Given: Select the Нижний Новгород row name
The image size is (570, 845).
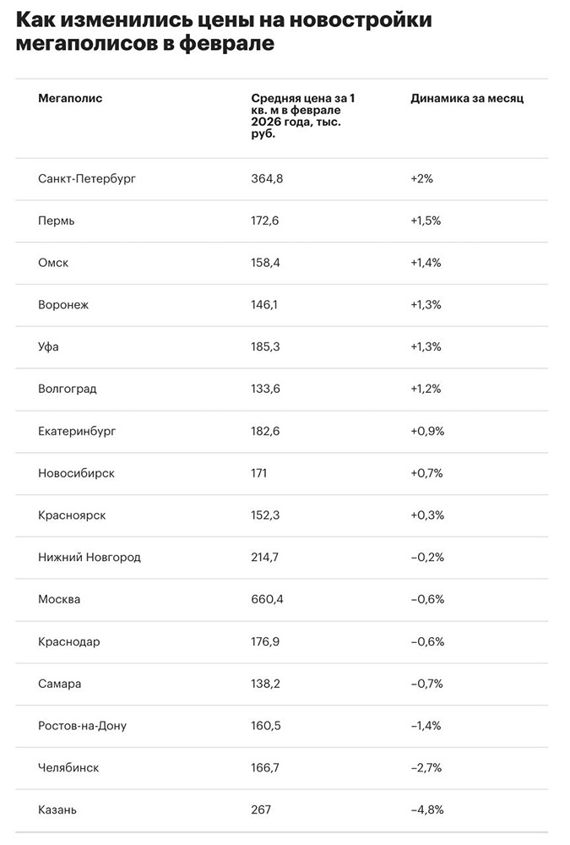Looking at the screenshot, I should click(x=90, y=557).
